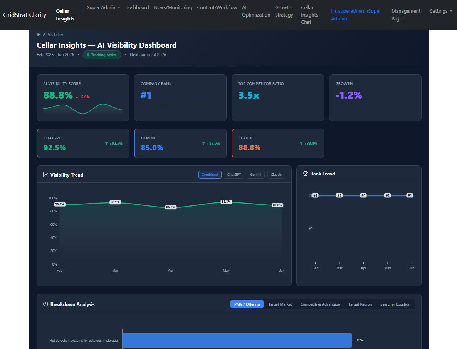
Task: Click the #1 rank marker above Mar
Action: 339,195
